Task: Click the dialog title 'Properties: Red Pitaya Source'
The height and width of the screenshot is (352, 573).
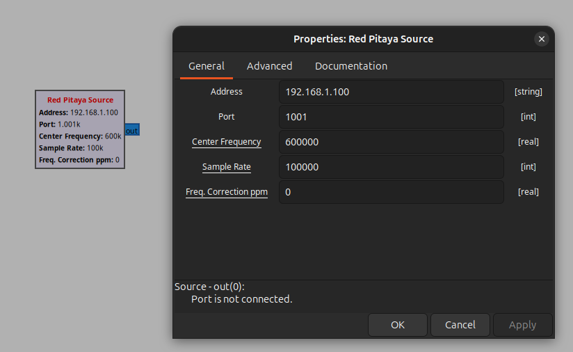Action: pyautogui.click(x=363, y=39)
